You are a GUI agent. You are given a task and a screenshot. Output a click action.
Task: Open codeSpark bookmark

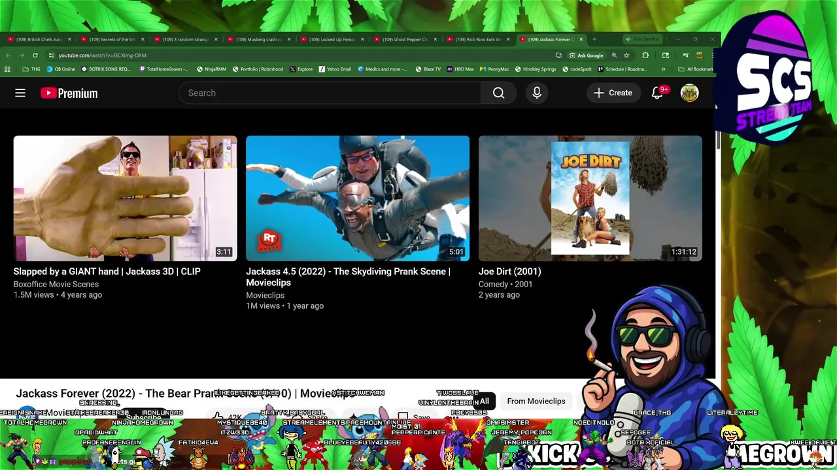pyautogui.click(x=577, y=69)
